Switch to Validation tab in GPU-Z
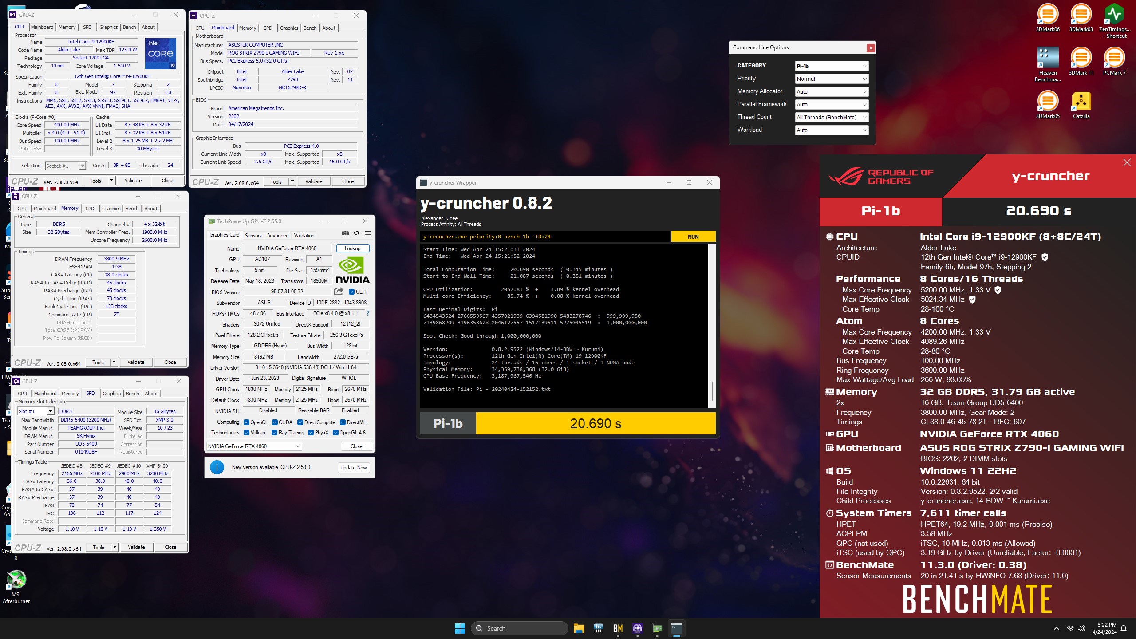 [x=304, y=236]
